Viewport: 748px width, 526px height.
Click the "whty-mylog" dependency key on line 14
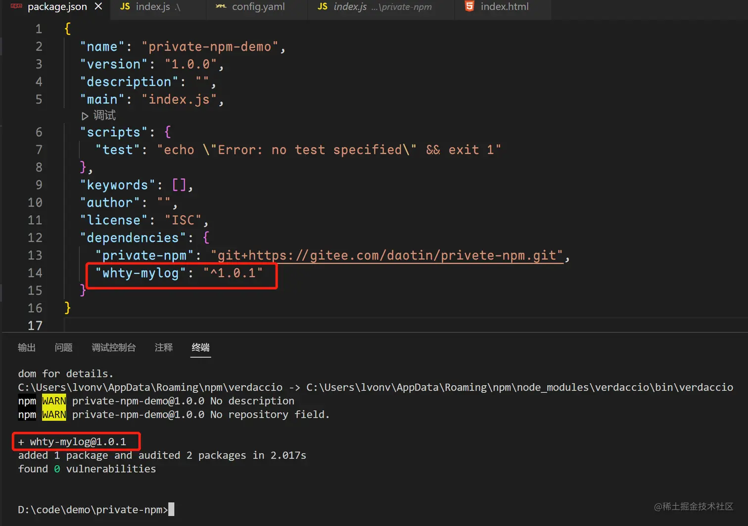pos(140,273)
